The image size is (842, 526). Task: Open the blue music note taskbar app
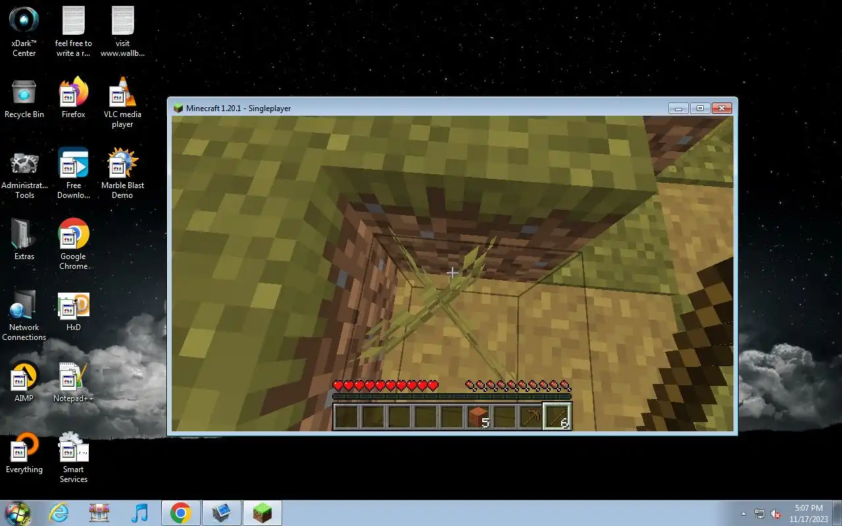[x=139, y=513]
